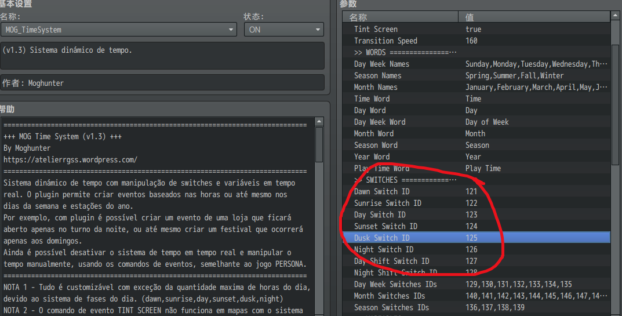The height and width of the screenshot is (316, 622).
Task: Select the Day Switch ID parameter
Action: [x=476, y=215]
